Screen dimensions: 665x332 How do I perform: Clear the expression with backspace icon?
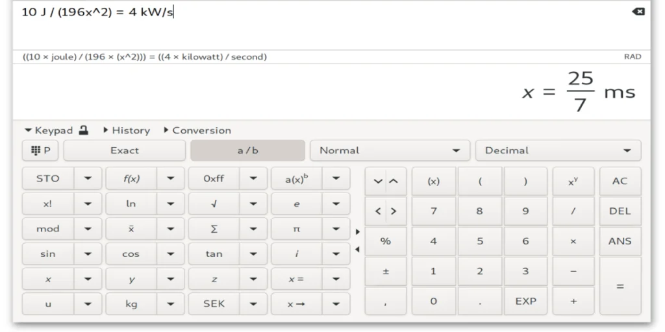tap(638, 12)
